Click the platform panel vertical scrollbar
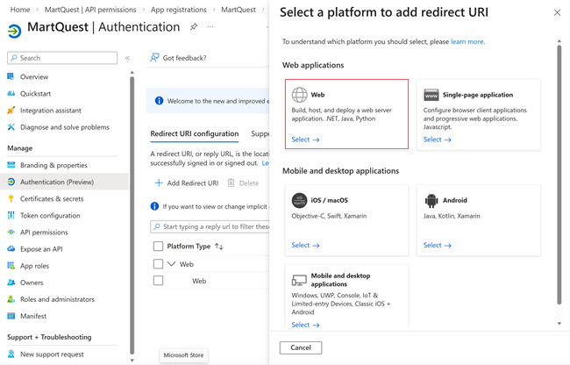570x365 pixels. (559, 175)
